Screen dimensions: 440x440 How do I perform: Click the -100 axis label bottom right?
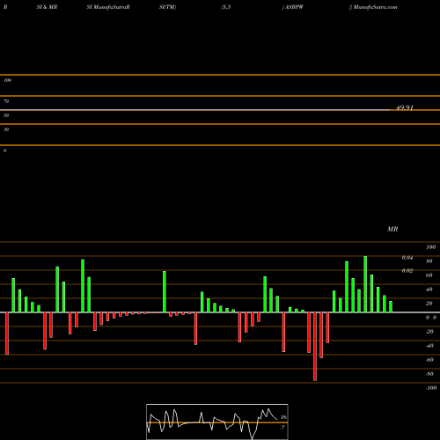[x=431, y=388]
